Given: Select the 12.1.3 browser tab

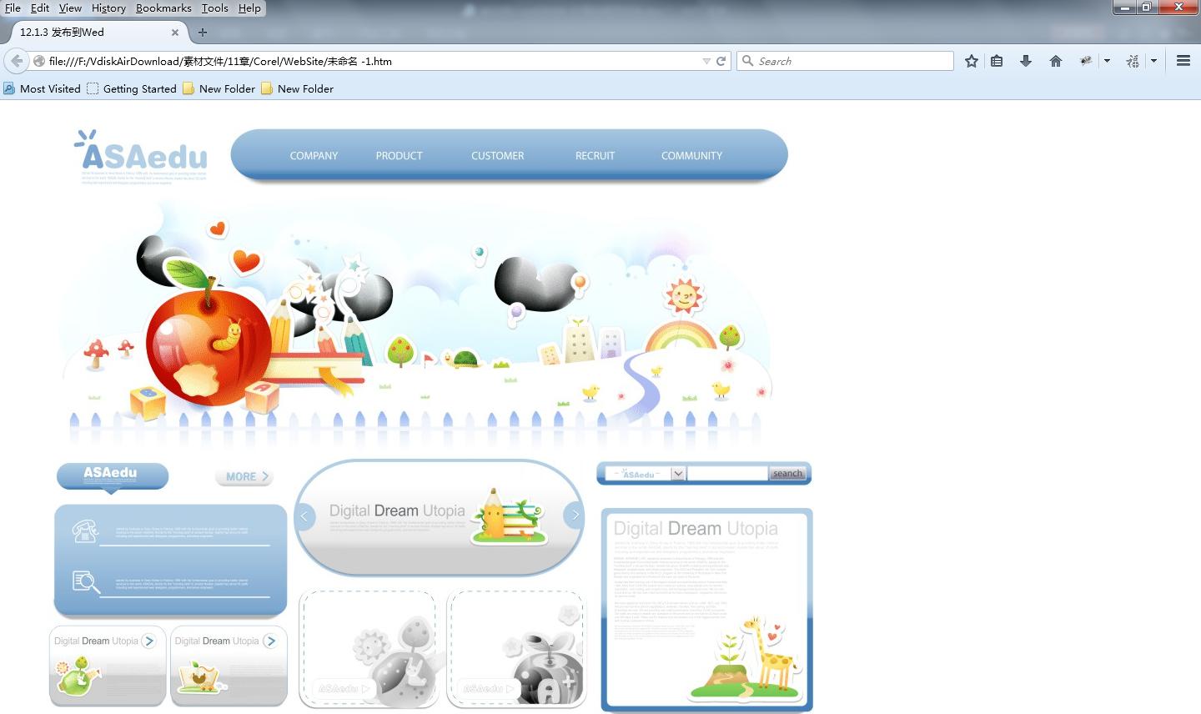Looking at the screenshot, I should tap(98, 33).
